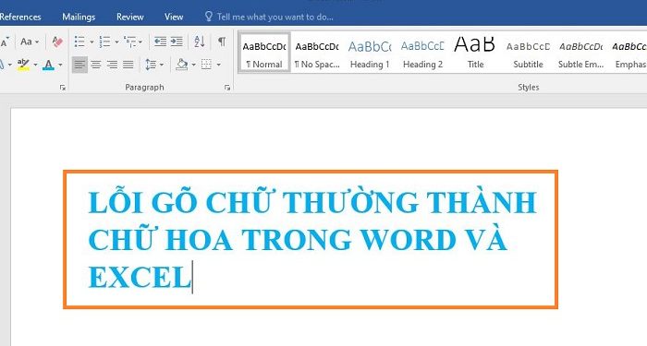Toggle Align Left paragraph alignment
This screenshot has width=647, height=346.
point(79,65)
